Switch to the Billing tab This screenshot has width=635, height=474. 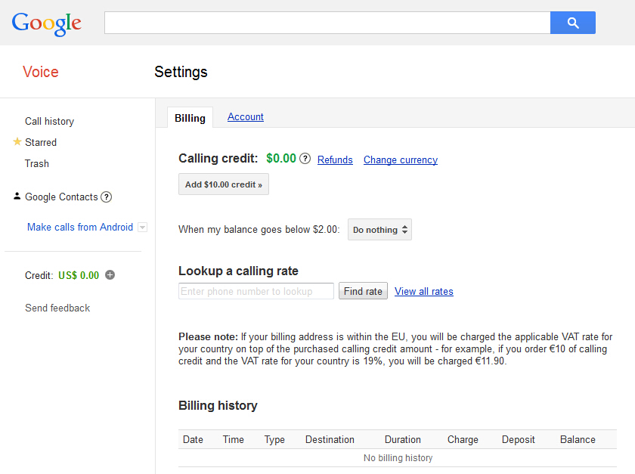pyautogui.click(x=190, y=118)
